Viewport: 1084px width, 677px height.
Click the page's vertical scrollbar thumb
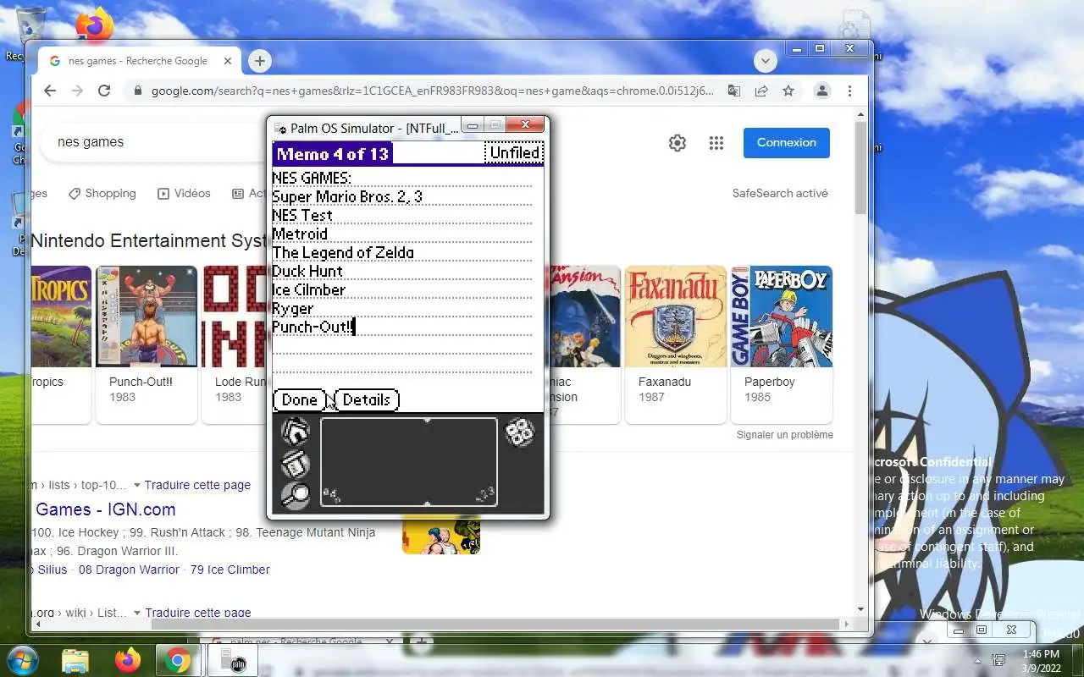tap(861, 168)
